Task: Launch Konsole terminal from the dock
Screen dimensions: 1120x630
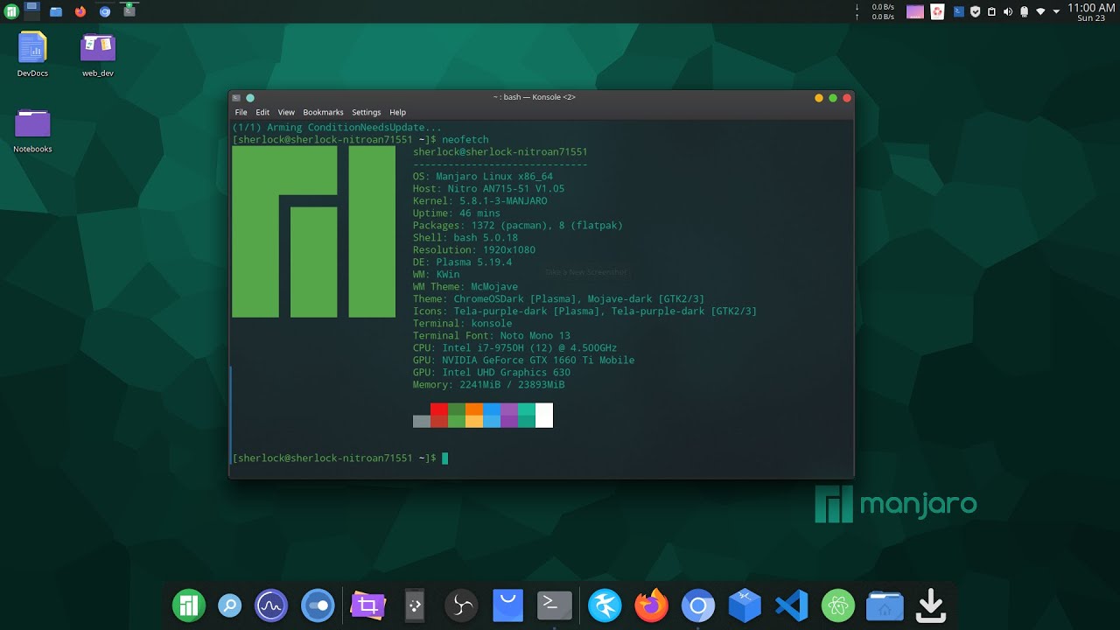Action: 554,605
